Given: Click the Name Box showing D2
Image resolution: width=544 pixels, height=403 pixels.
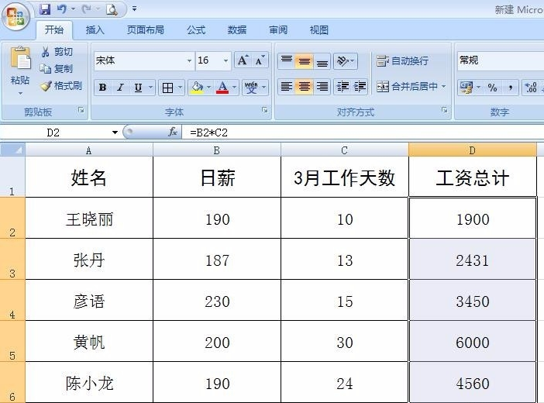Looking at the screenshot, I should tap(53, 133).
